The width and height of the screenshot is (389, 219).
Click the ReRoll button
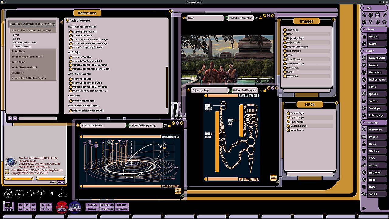(x=61, y=182)
